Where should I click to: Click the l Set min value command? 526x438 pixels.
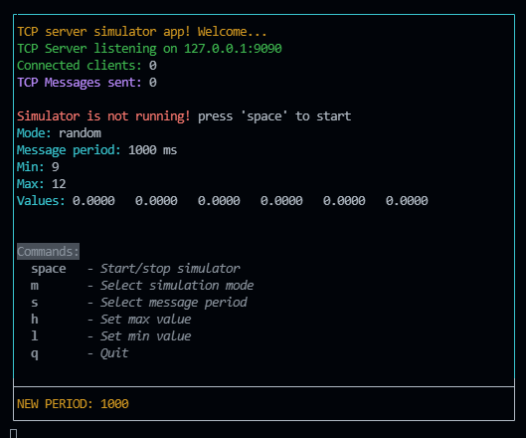click(x=111, y=335)
